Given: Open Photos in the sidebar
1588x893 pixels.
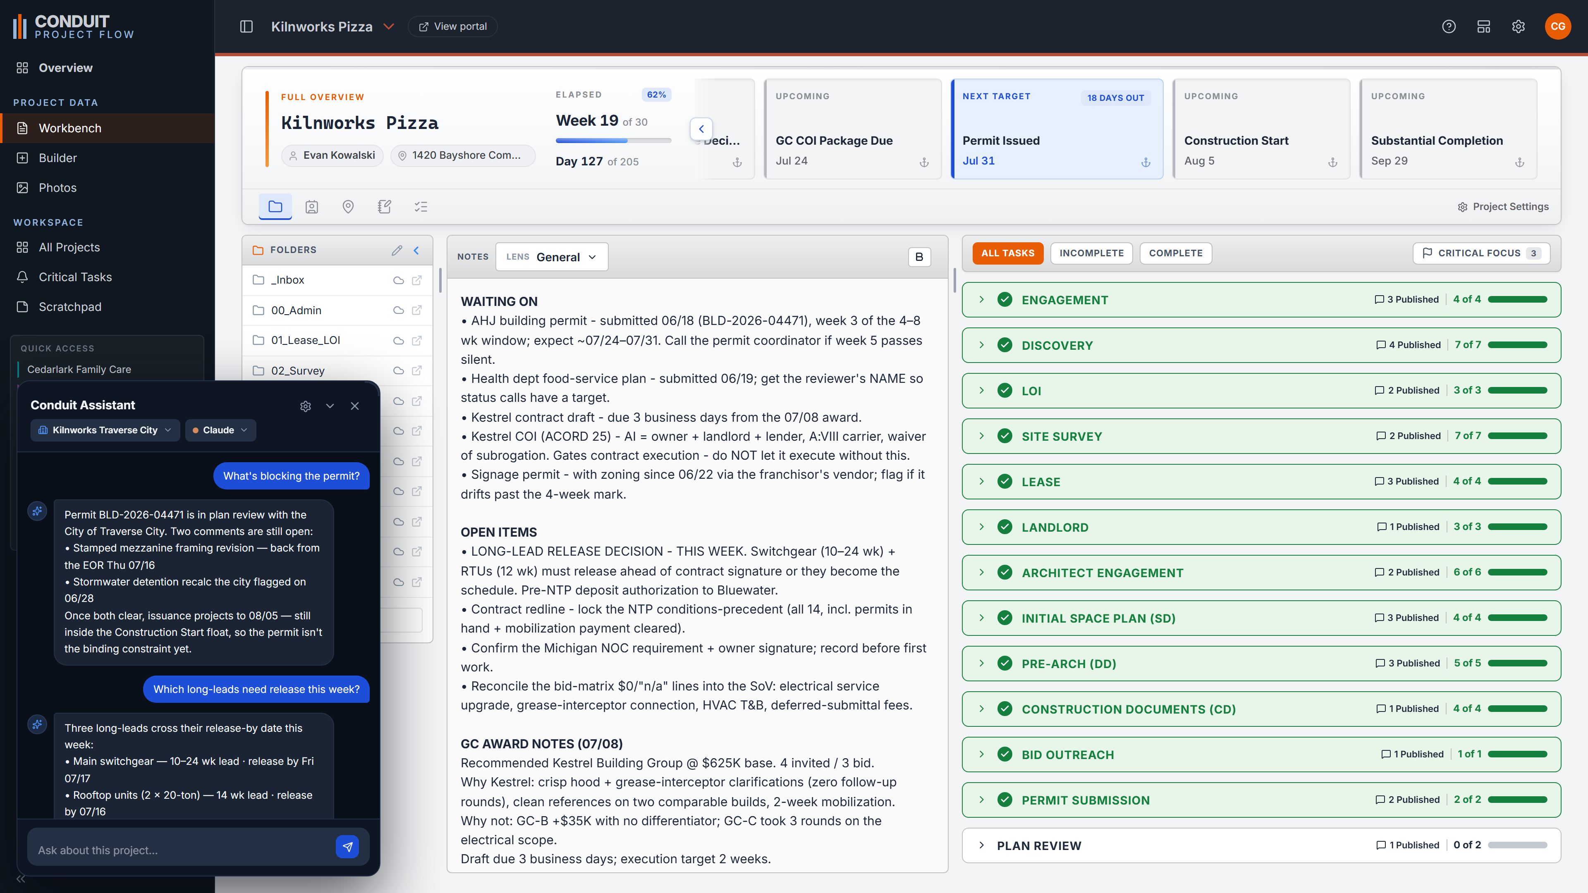Looking at the screenshot, I should 107,188.
